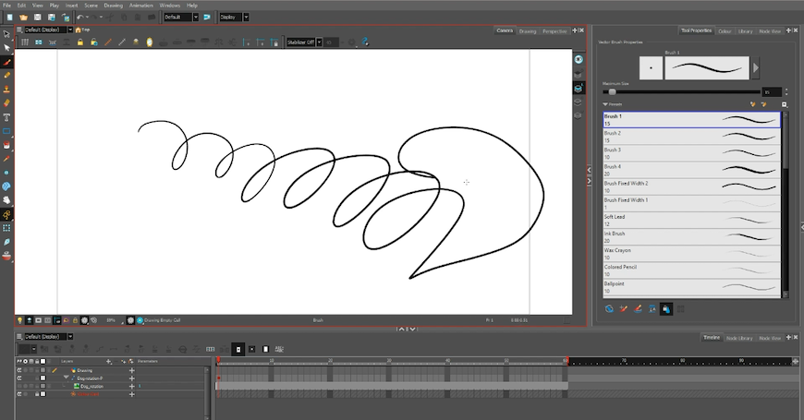Viewport: 804px width, 420px height.
Task: Click the add layer plus icon in Layers header
Action: [x=108, y=361]
